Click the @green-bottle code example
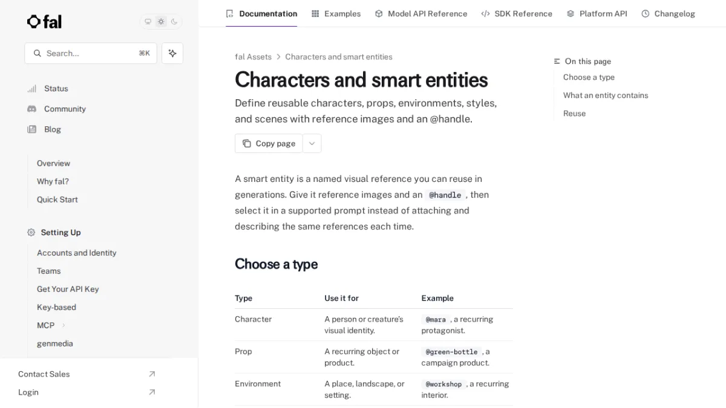 pyautogui.click(x=451, y=352)
